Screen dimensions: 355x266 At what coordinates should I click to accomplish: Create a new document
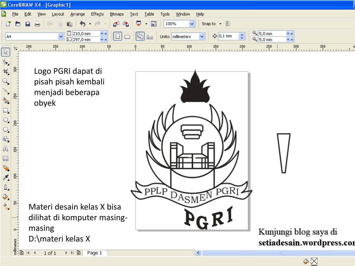point(8,24)
